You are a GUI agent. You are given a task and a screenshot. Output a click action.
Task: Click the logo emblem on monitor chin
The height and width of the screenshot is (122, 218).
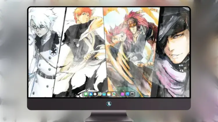[x=109, y=104]
